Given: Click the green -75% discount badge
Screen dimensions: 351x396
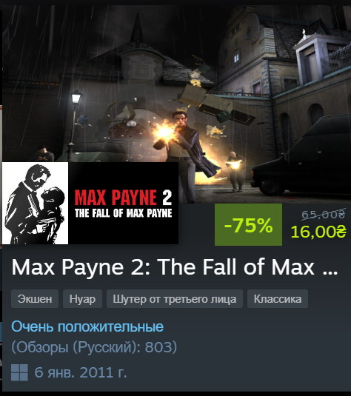Looking at the screenshot, I should (x=248, y=224).
